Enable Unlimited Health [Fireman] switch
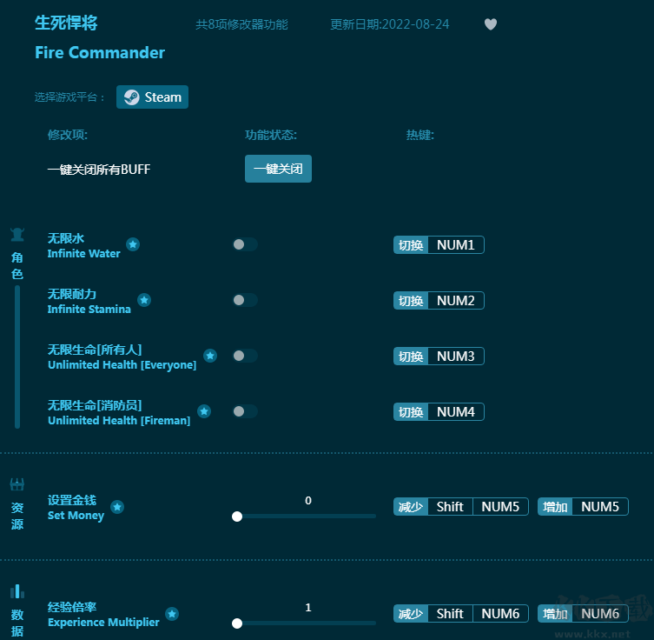 point(245,411)
